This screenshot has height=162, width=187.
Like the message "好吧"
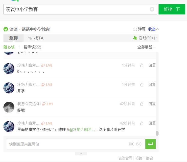click(x=142, y=104)
